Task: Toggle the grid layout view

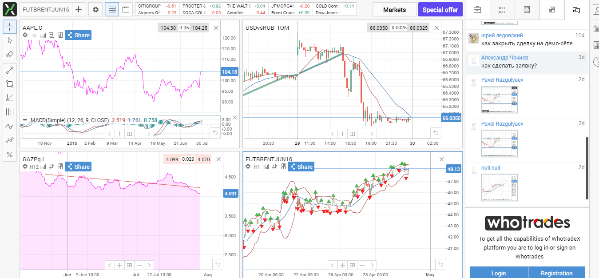Action: [x=111, y=9]
